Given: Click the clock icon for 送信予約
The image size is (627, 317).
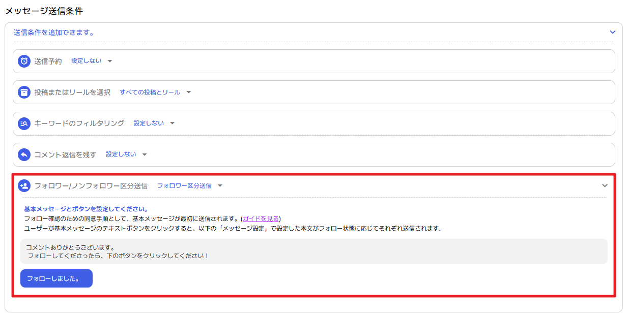Looking at the screenshot, I should [x=24, y=61].
